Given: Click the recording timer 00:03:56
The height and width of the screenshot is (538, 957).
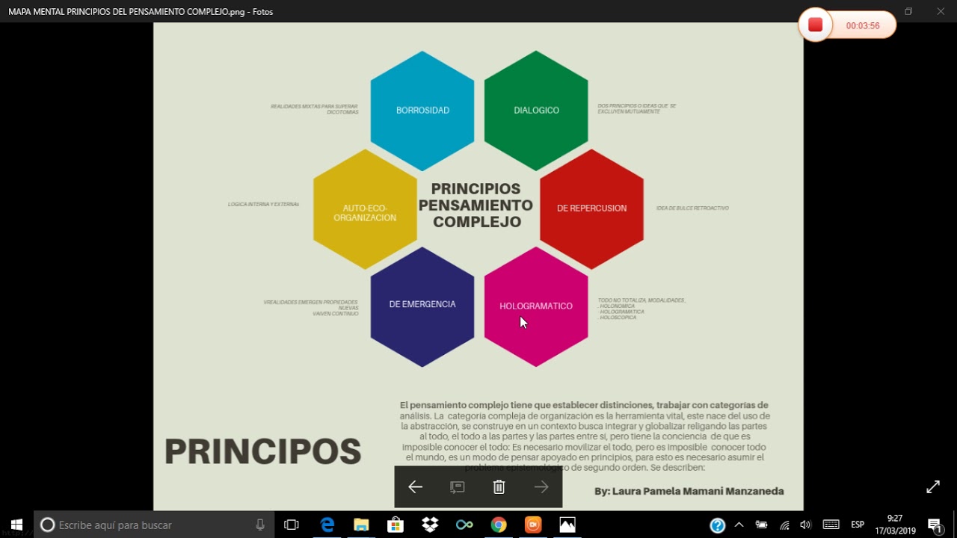Looking at the screenshot, I should tap(863, 25).
